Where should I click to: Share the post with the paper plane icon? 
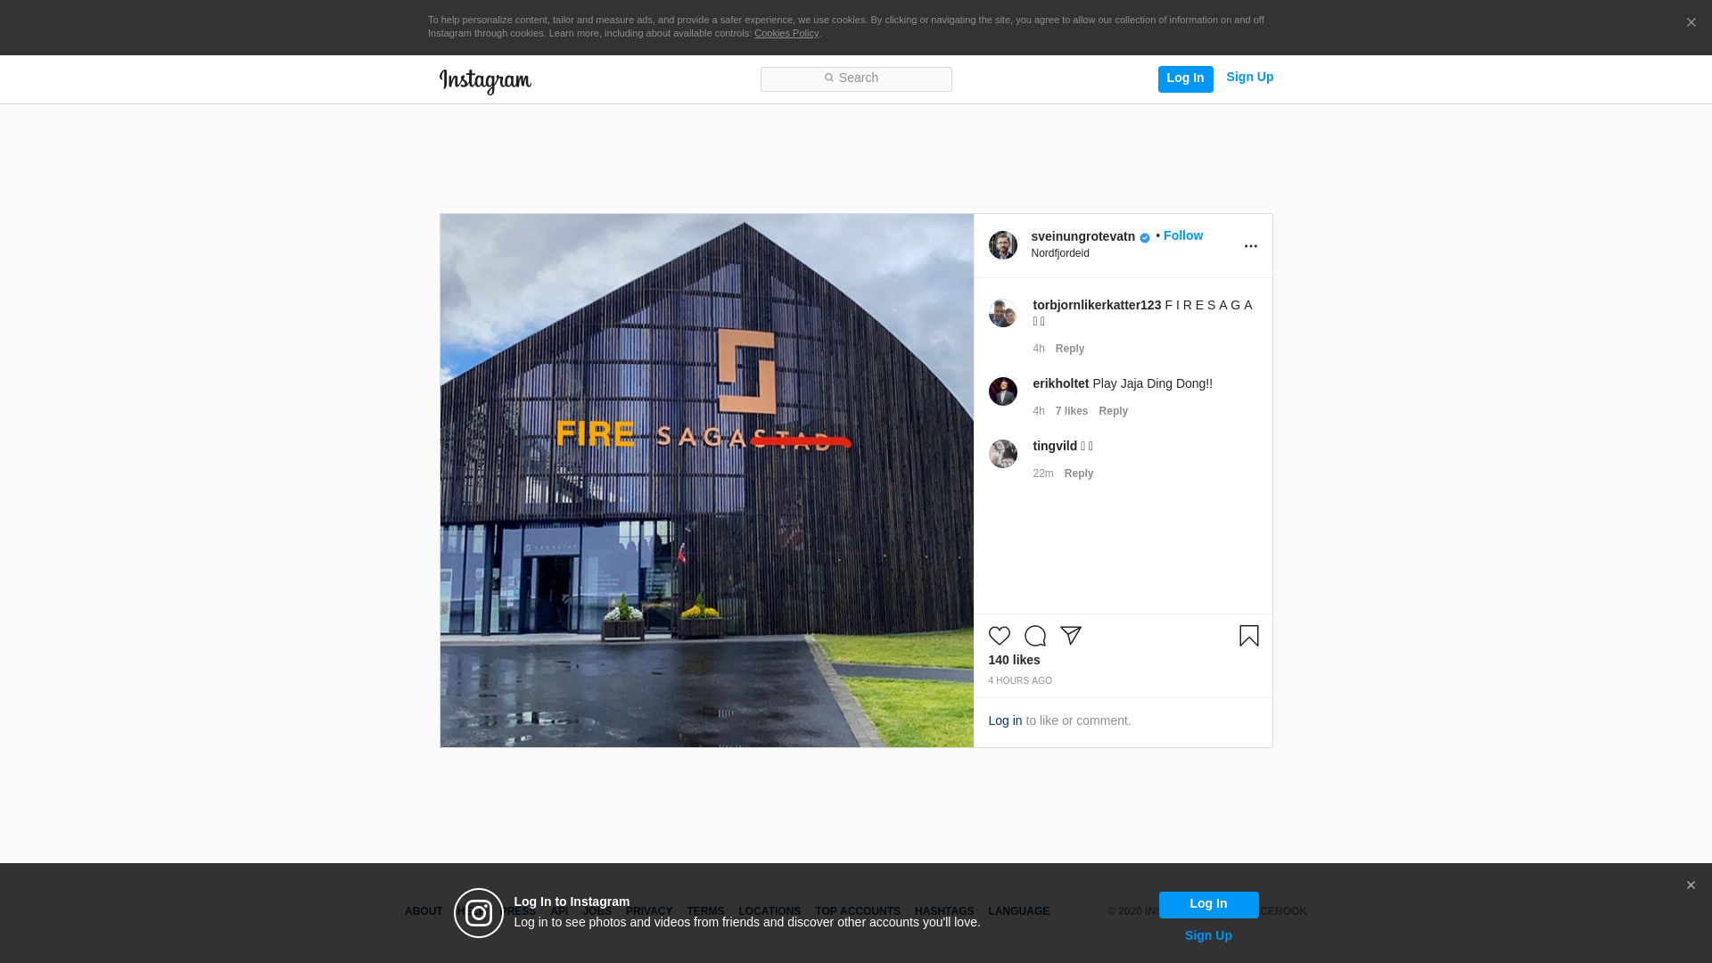(1070, 636)
